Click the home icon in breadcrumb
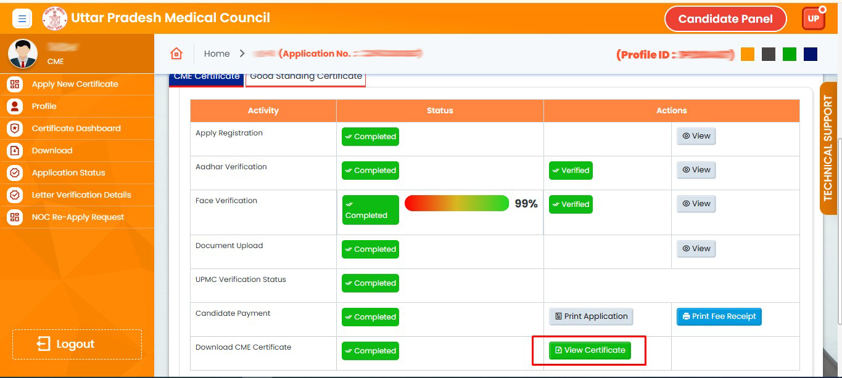Viewport: 842px width, 378px height. 176,54
